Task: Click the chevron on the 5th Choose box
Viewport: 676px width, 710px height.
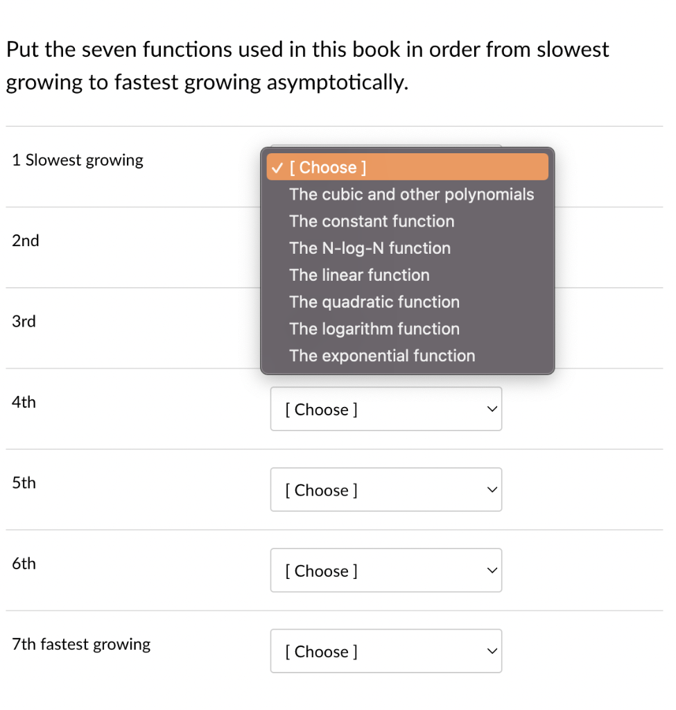Action: pos(492,490)
